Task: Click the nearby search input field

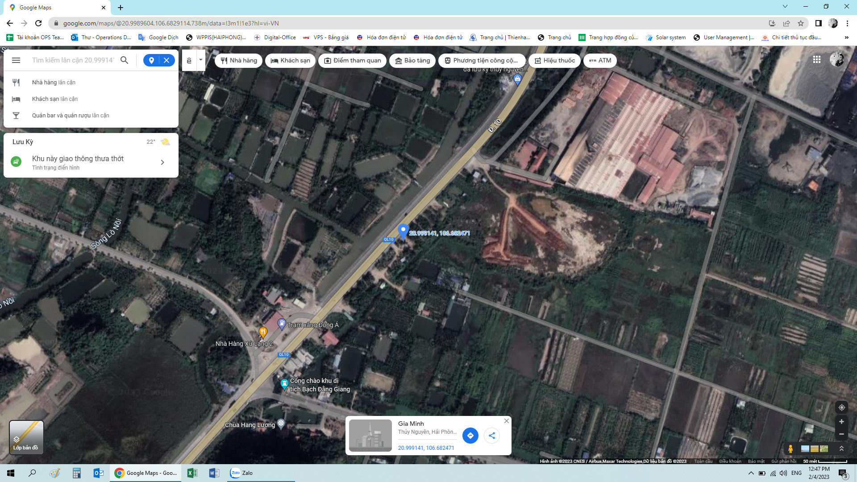Action: coord(72,60)
